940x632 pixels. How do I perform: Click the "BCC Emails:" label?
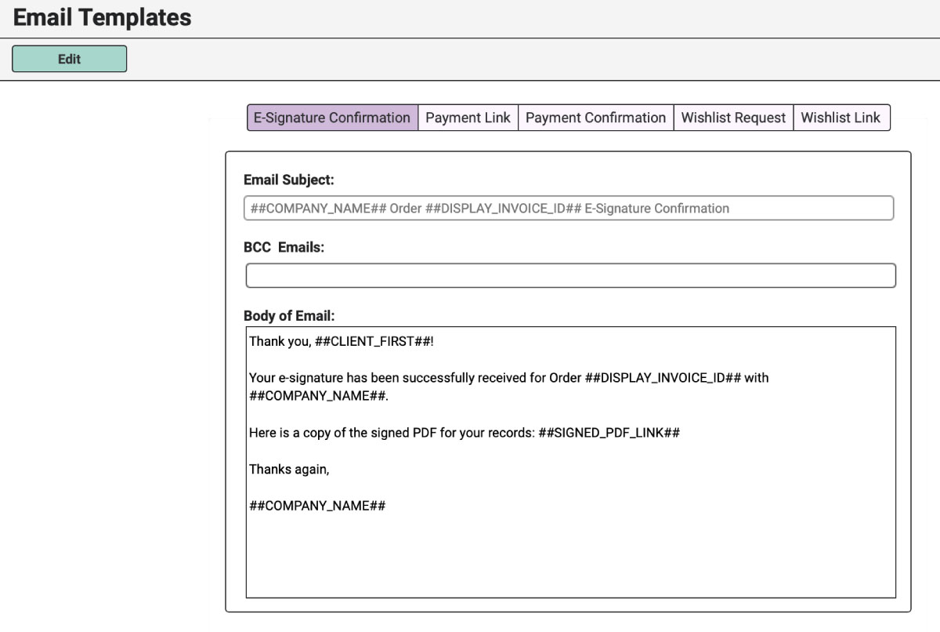click(284, 247)
